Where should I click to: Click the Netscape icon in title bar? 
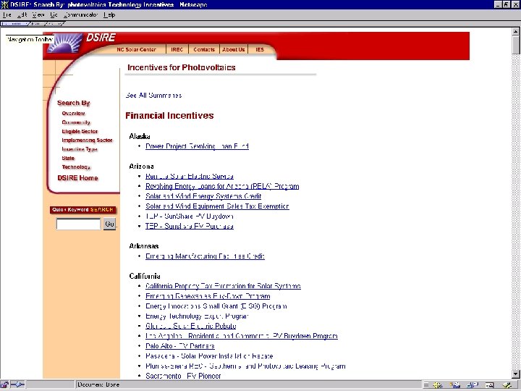click(x=4, y=4)
